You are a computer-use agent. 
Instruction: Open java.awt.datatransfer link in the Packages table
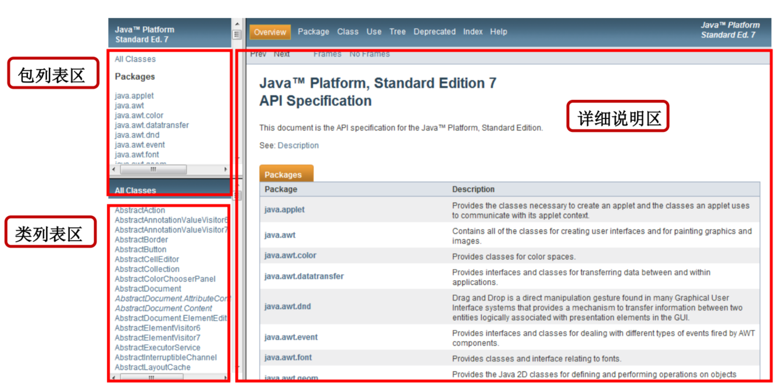tap(304, 277)
